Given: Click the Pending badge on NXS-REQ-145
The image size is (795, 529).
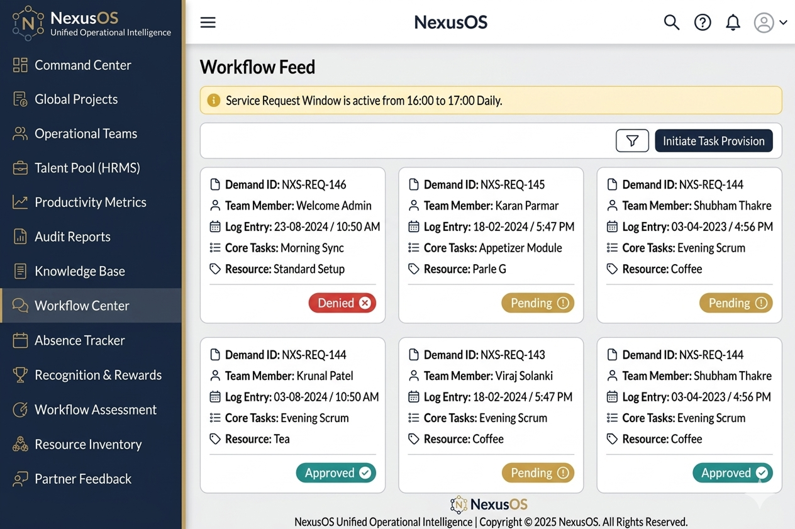Looking at the screenshot, I should (x=538, y=303).
